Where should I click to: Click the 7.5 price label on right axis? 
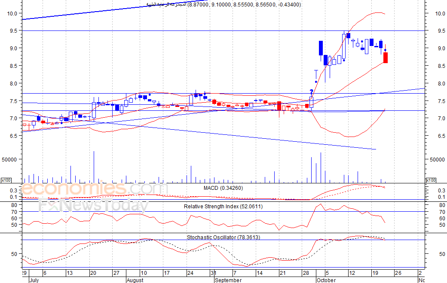pyautogui.click(x=441, y=101)
